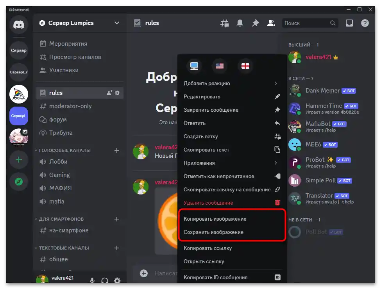Choose Копировать изображение entry
Viewport: 381px width, 289px height.
[x=232, y=219]
